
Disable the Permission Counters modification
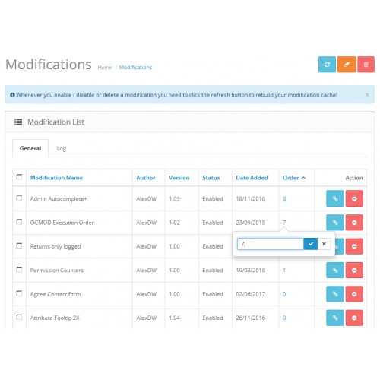(354, 270)
